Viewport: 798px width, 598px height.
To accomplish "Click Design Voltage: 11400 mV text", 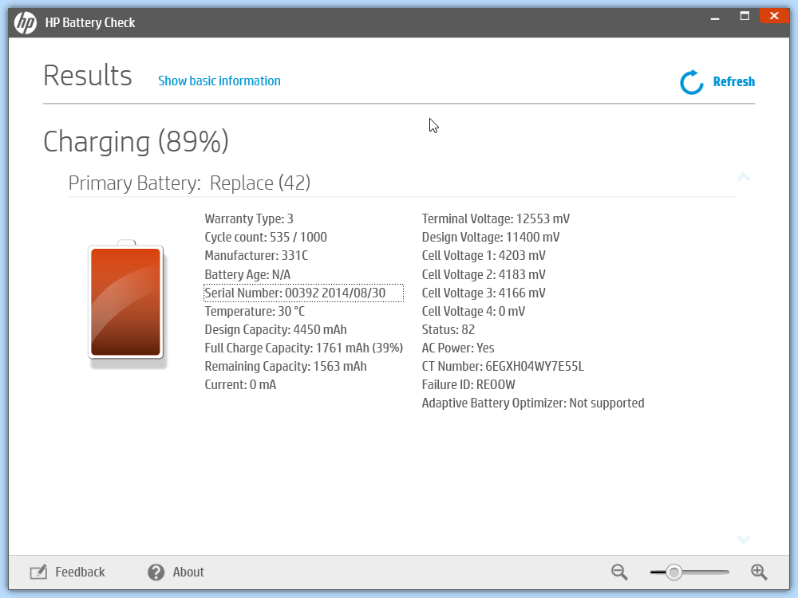I will click(491, 237).
